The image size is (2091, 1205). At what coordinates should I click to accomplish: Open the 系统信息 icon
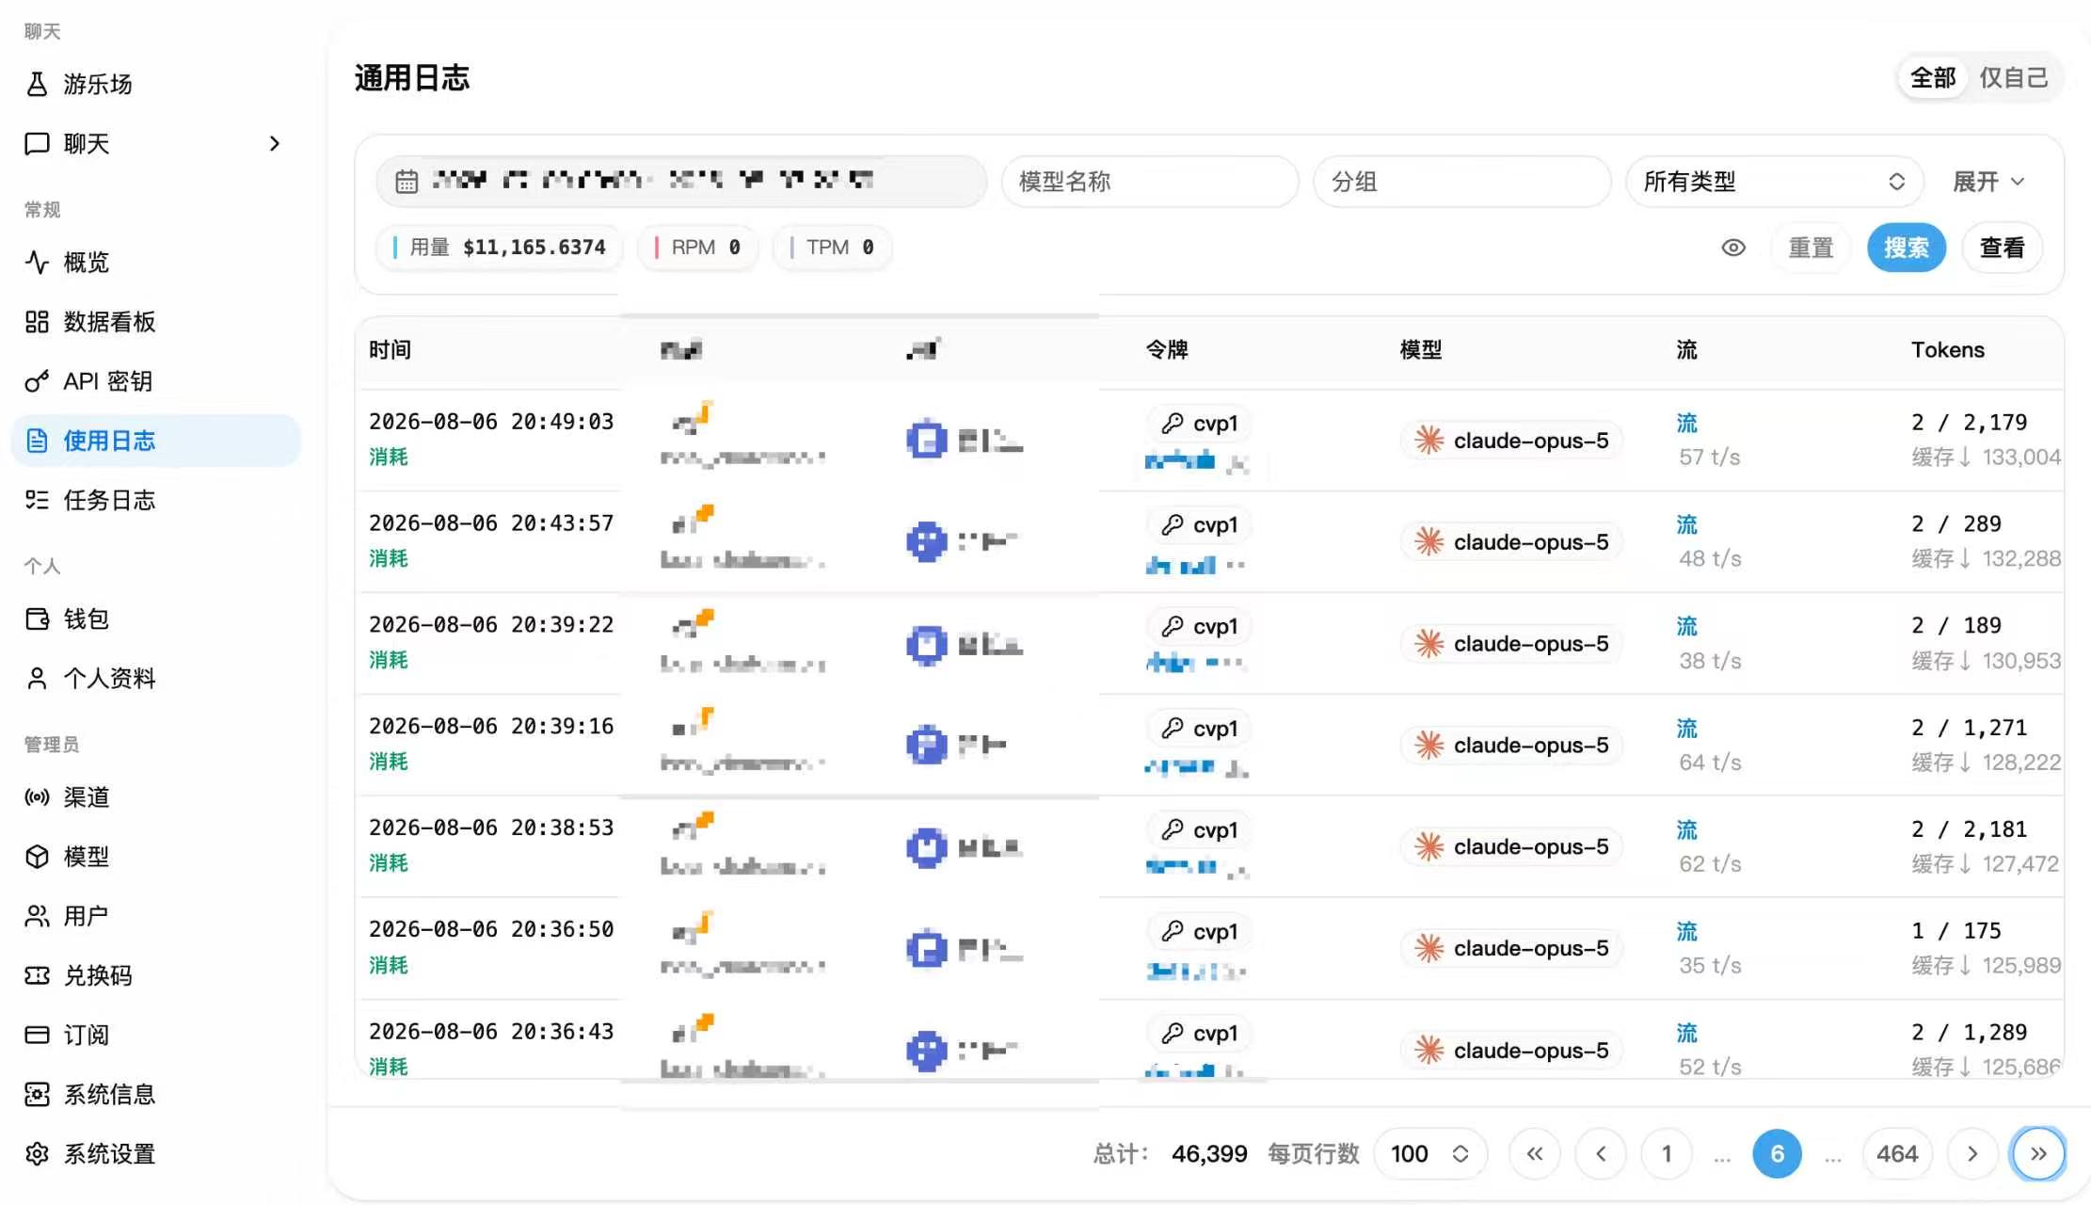coord(37,1094)
